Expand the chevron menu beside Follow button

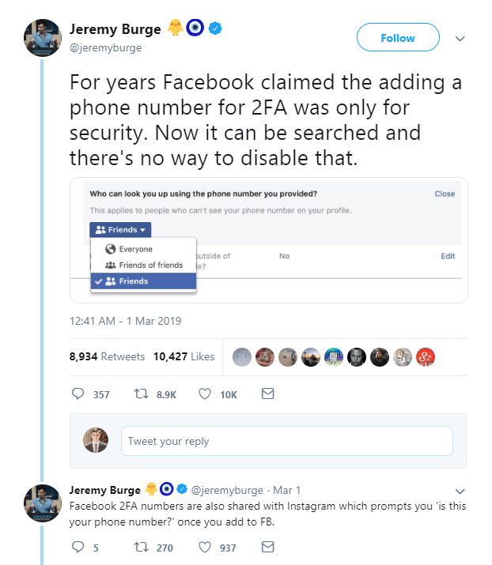pyautogui.click(x=460, y=39)
